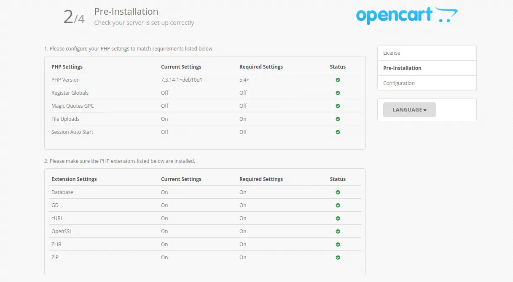Click the green check for PHP Version

[x=338, y=80]
